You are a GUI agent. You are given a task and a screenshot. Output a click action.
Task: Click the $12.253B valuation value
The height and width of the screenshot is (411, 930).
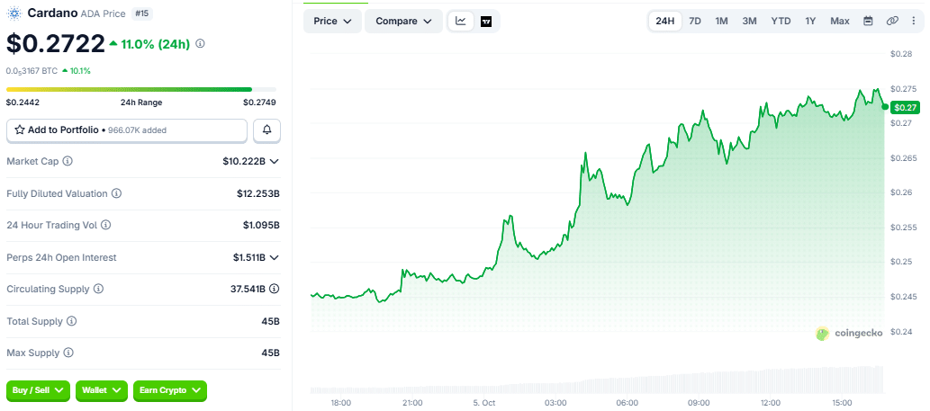[258, 193]
